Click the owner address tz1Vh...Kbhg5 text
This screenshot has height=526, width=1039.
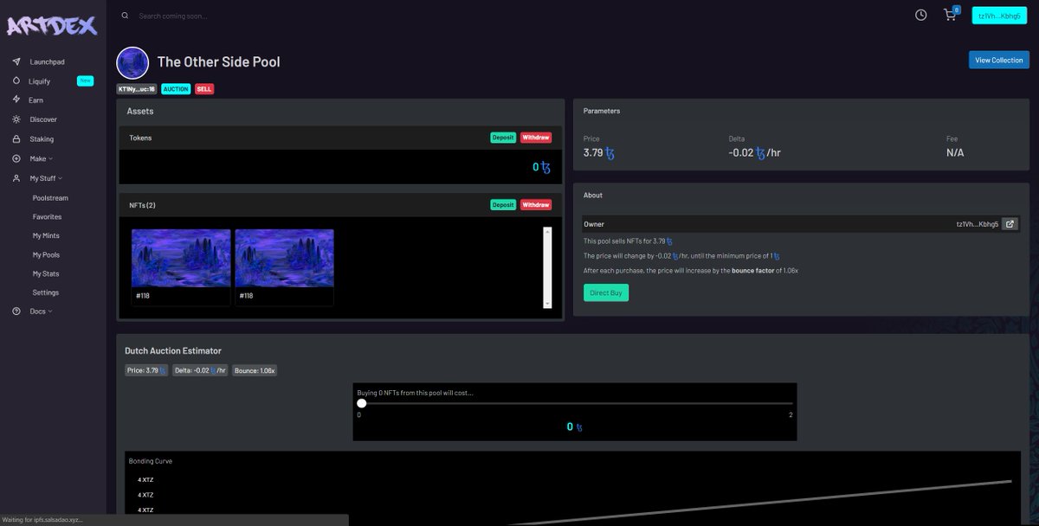[977, 224]
